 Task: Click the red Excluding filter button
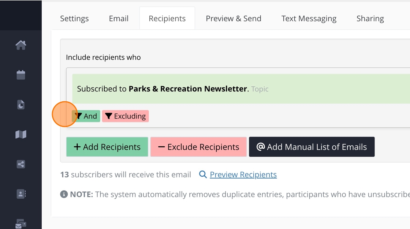pyautogui.click(x=126, y=116)
